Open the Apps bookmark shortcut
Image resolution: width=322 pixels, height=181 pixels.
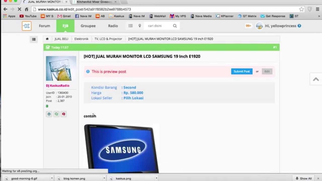(x=9, y=16)
